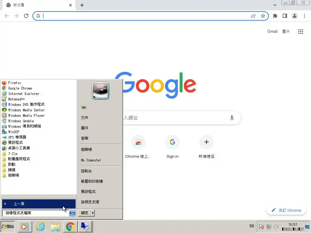Start voice search with the microphone

tap(232, 118)
